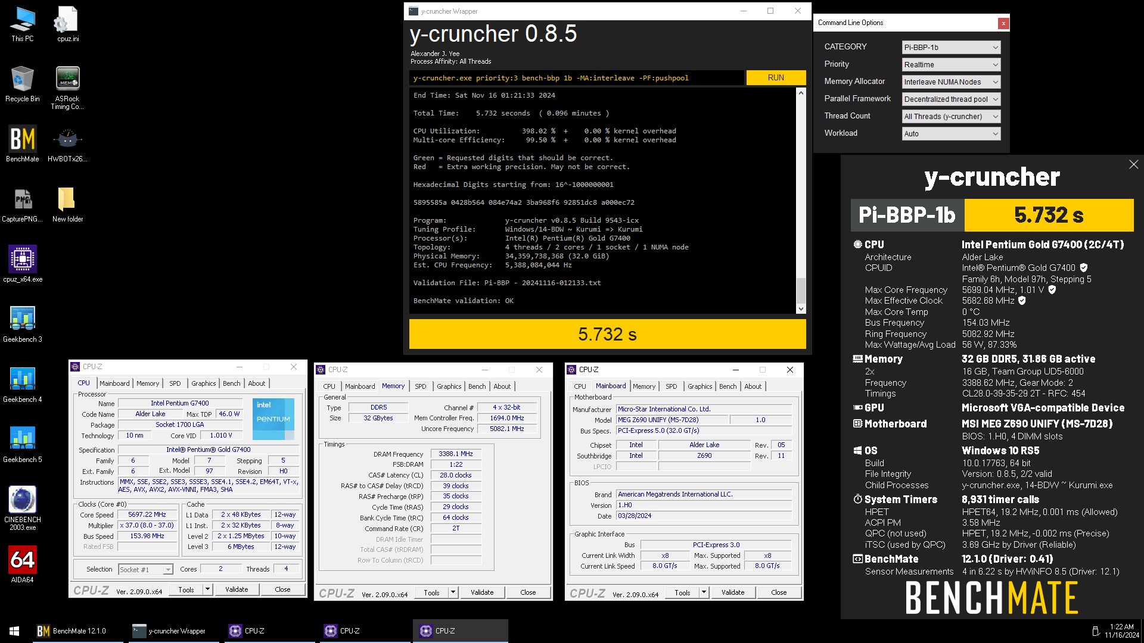Switch to About tab in Mainboard CPU-Z window
This screenshot has height=643, width=1144.
pos(753,386)
